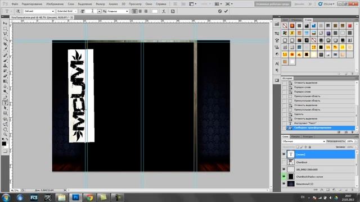Open the layer fill dropdown arrow

click(356, 147)
